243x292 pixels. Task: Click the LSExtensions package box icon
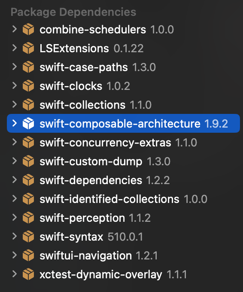pos(28,48)
